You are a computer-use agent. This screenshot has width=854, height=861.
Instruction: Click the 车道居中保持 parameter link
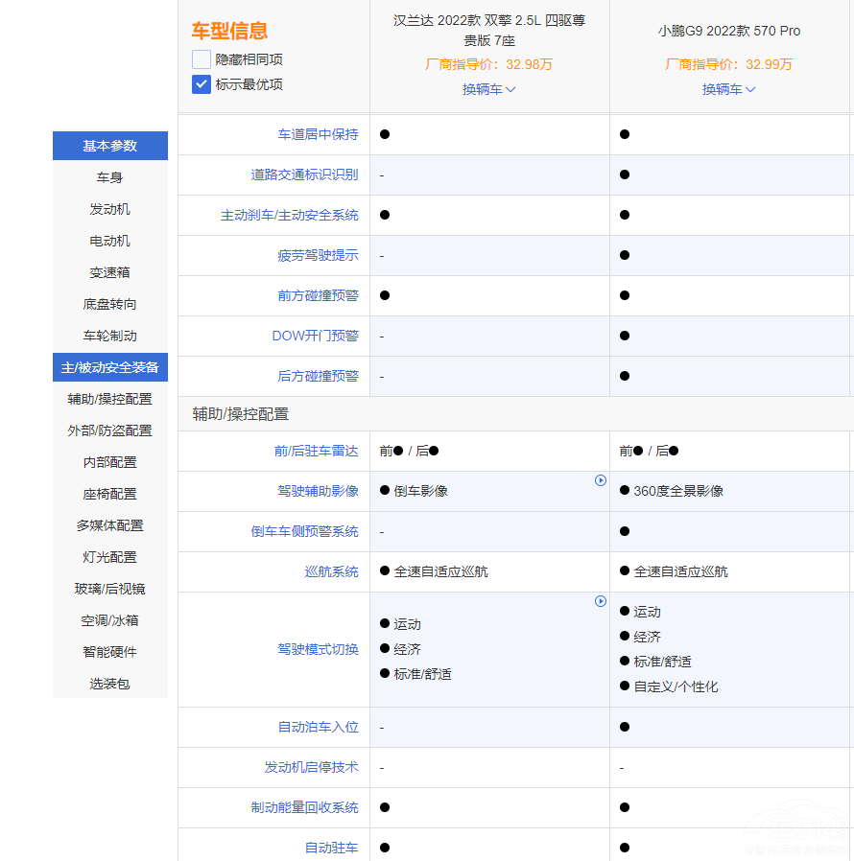[318, 134]
